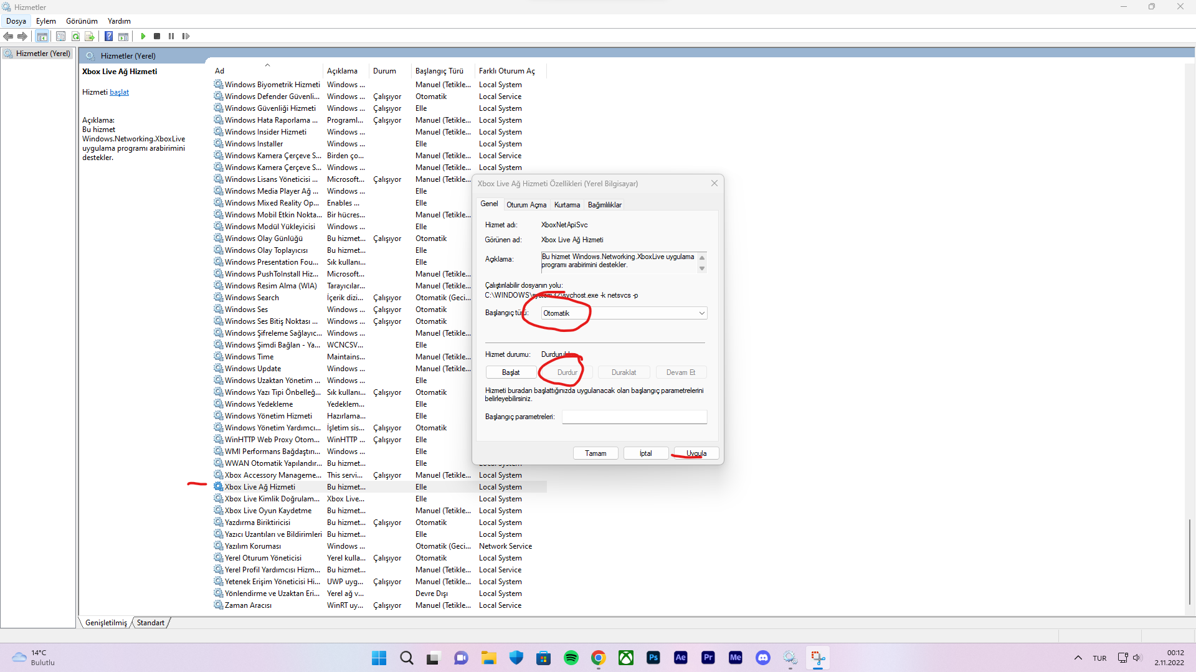Go back with the toolbar back arrow
The width and height of the screenshot is (1196, 672).
coord(8,36)
